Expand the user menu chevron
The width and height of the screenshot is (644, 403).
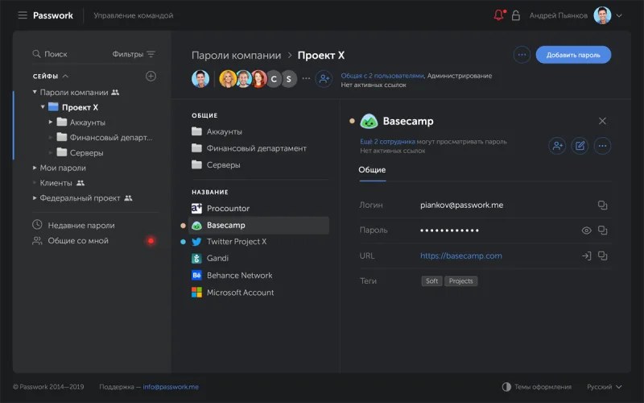[x=619, y=15]
